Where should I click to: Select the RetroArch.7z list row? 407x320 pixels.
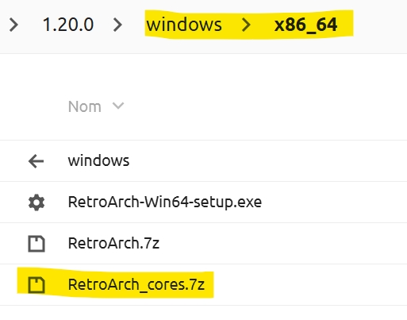point(203,244)
